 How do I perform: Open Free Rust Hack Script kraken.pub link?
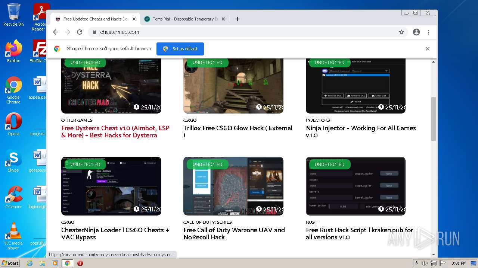(360, 234)
